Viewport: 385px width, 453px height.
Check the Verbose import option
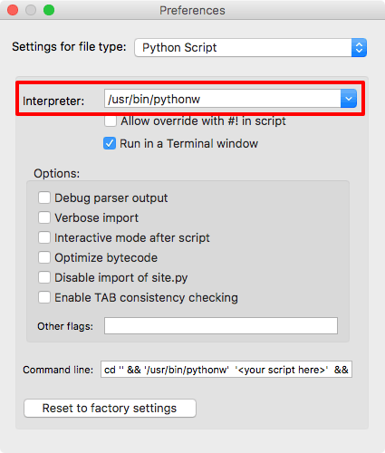coord(44,217)
